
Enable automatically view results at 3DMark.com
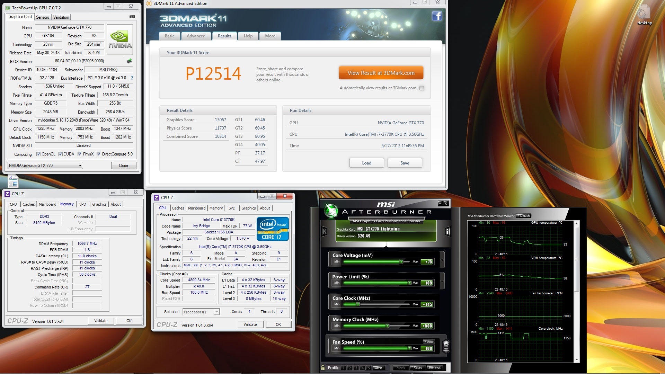pyautogui.click(x=422, y=88)
